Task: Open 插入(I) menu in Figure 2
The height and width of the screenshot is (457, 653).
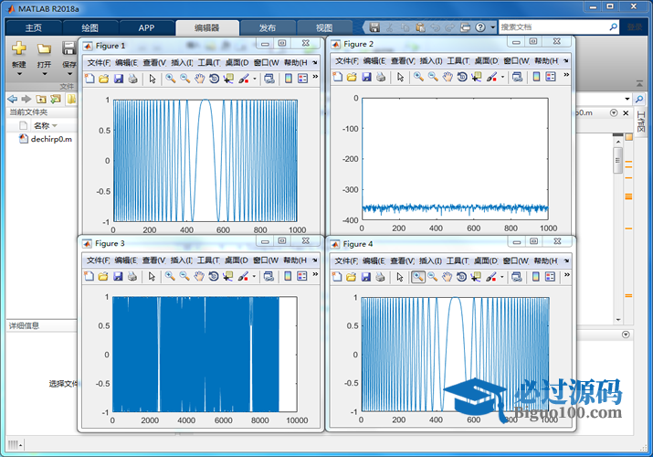Action: pyautogui.click(x=430, y=61)
